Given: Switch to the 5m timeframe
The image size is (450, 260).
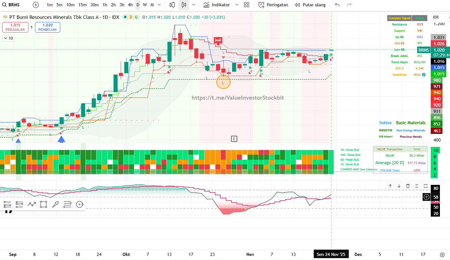Looking at the screenshot, I should (59, 5).
